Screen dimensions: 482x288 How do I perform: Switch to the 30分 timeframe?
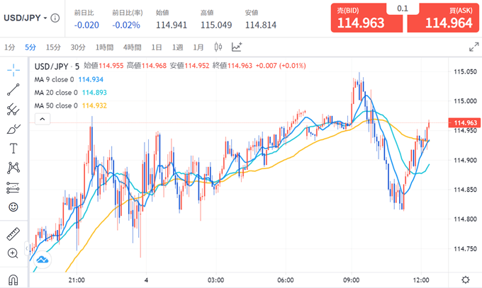(78, 47)
